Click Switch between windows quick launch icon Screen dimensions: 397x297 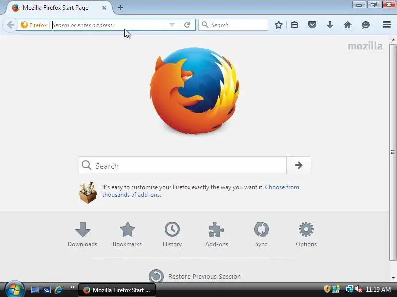coord(47,290)
